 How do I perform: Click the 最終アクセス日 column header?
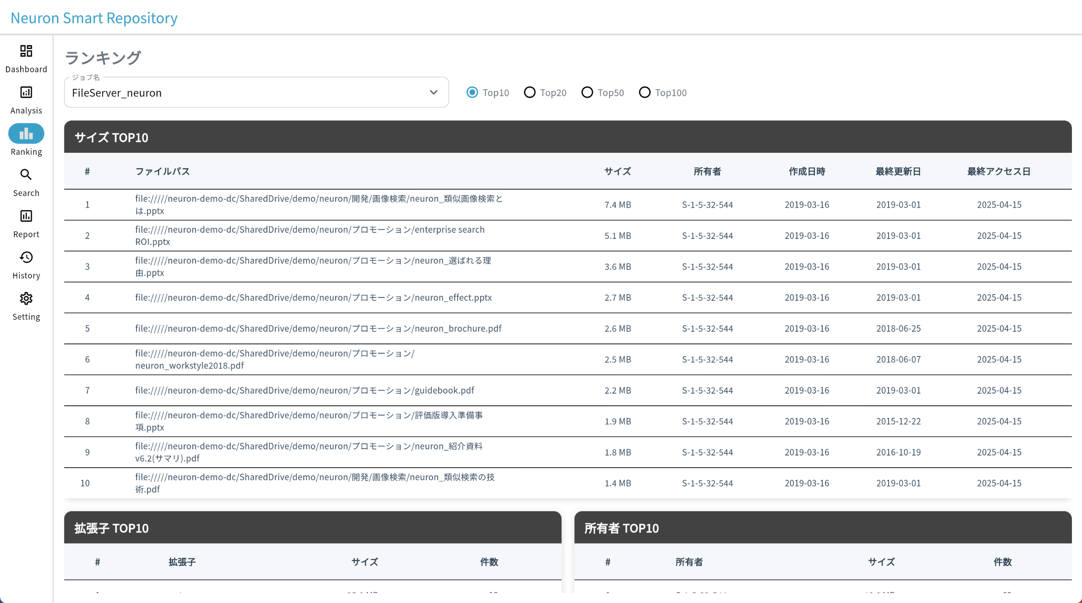click(x=999, y=171)
